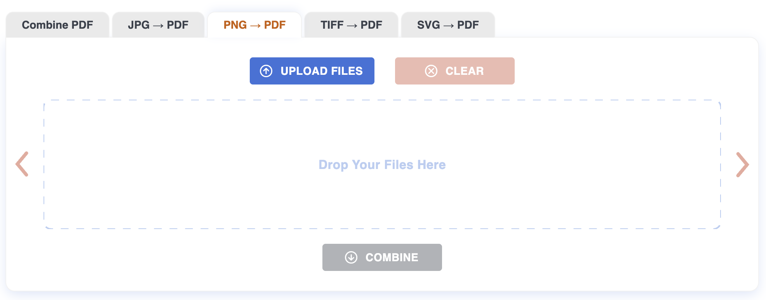Viewport: 766px width, 300px height.
Task: Click the UPLOAD FILES label text
Action: tap(322, 71)
